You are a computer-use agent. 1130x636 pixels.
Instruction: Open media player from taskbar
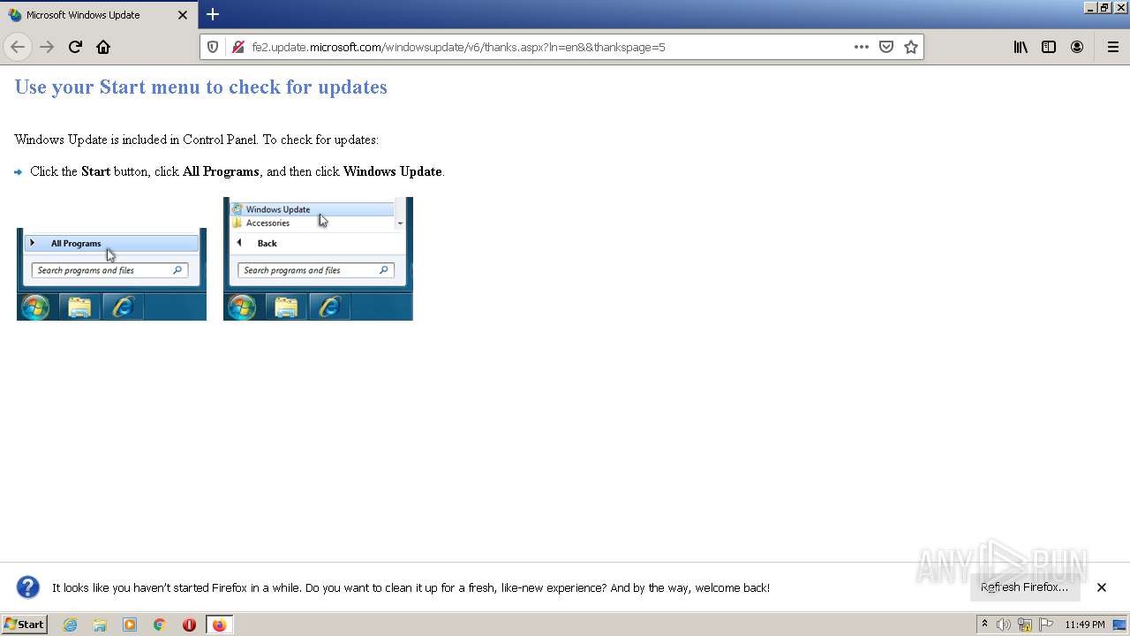click(130, 625)
